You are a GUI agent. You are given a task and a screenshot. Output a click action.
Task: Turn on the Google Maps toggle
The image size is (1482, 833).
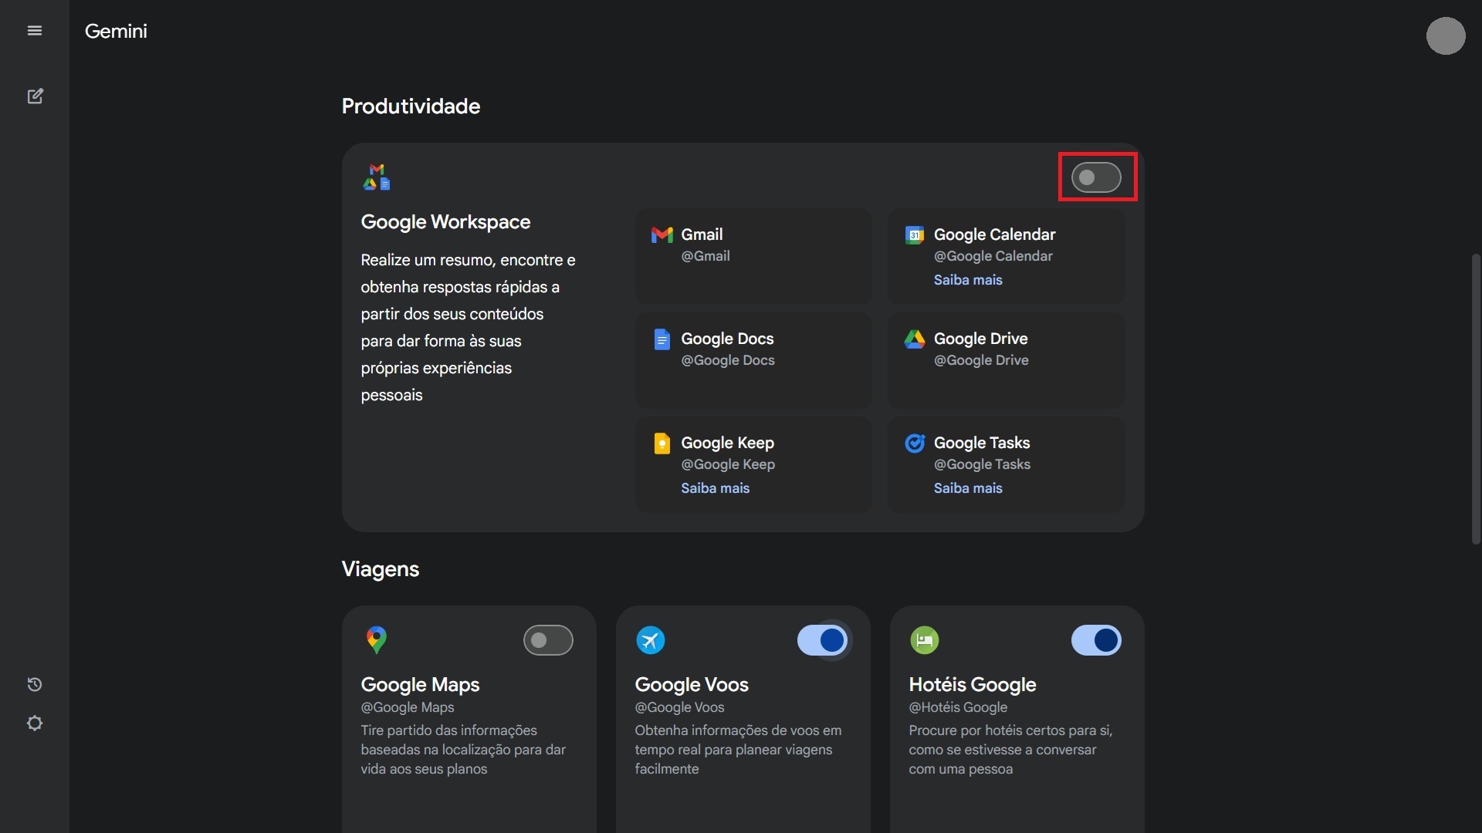click(x=548, y=640)
